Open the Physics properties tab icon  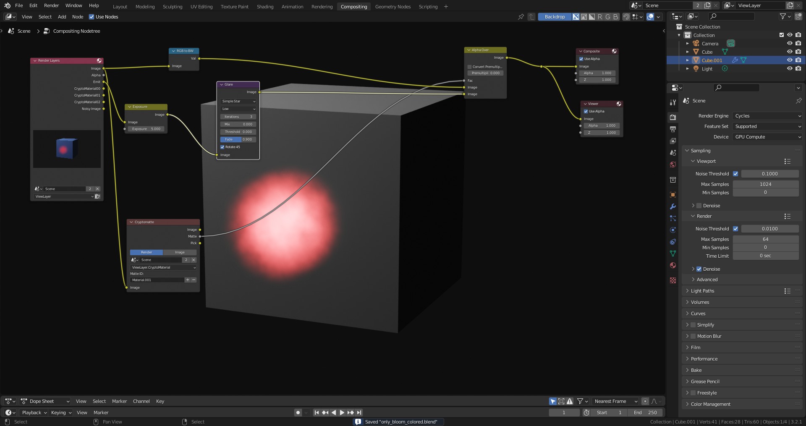673,230
